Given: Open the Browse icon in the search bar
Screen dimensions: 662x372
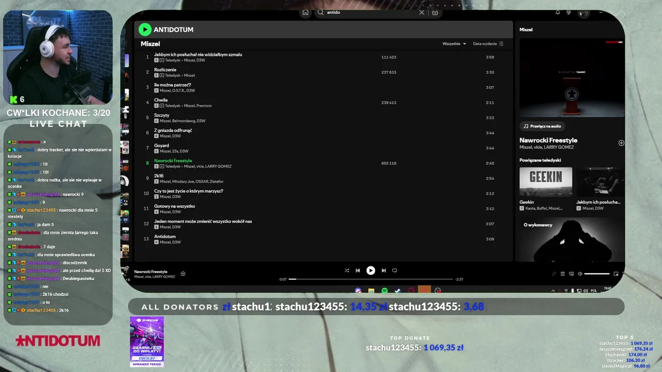Looking at the screenshot, I should [x=435, y=12].
